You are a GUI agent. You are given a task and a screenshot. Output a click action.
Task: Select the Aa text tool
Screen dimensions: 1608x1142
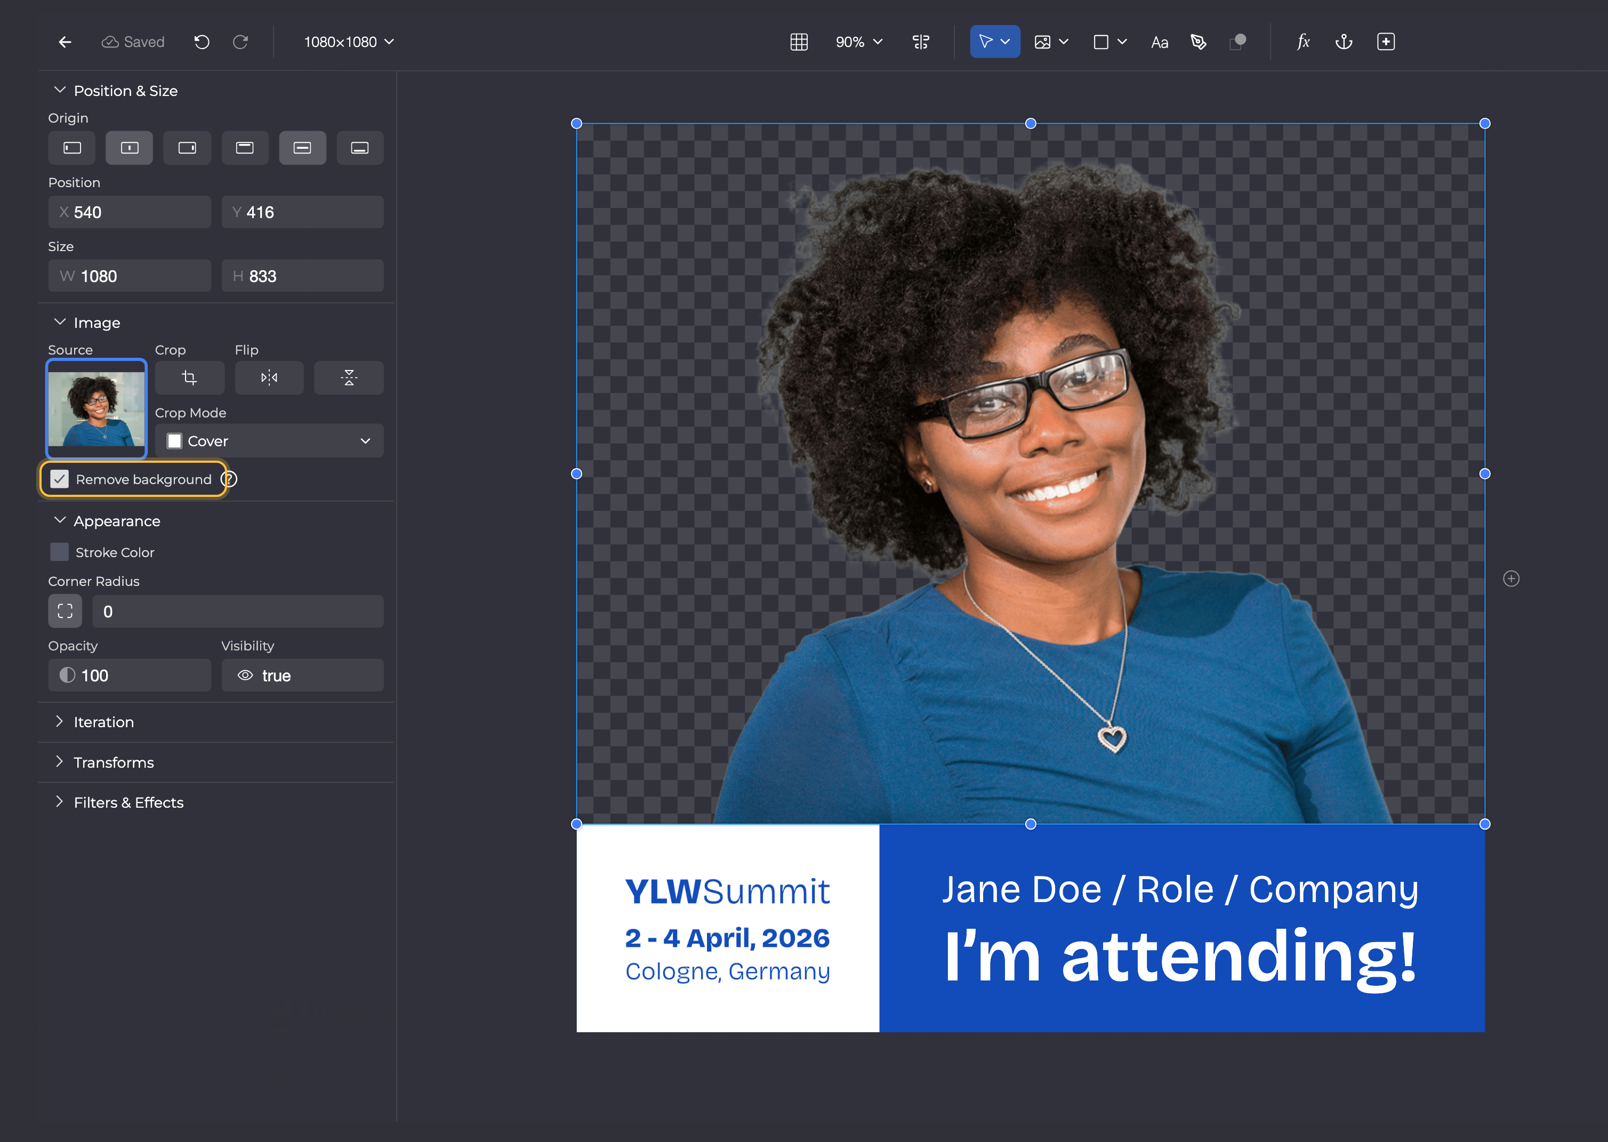tap(1160, 42)
